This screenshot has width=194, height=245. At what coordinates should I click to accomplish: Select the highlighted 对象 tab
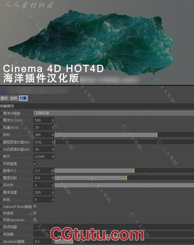[23, 98]
